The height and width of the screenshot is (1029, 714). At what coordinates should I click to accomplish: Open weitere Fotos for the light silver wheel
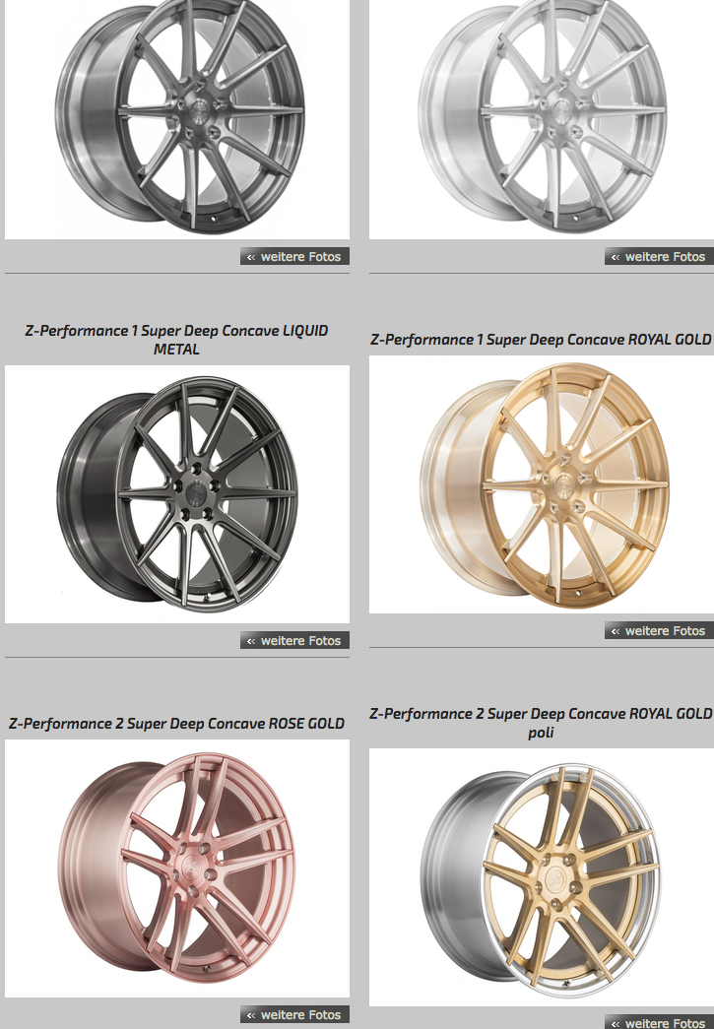click(x=659, y=257)
